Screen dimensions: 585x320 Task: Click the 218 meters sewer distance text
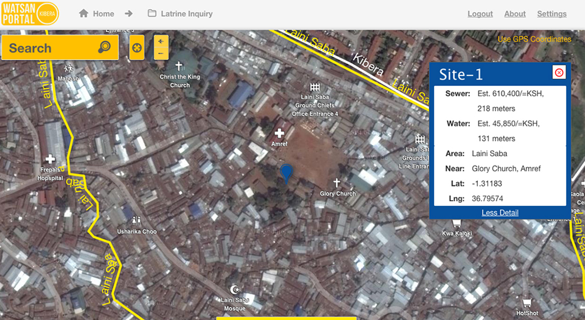tap(496, 109)
